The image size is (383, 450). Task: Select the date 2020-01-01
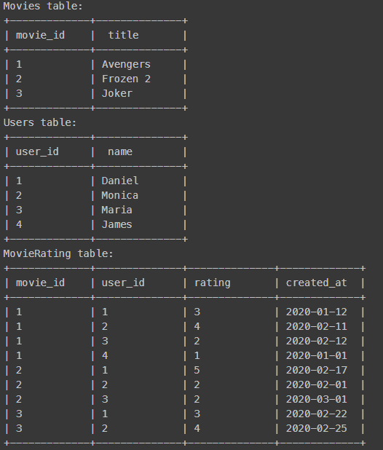coord(317,355)
